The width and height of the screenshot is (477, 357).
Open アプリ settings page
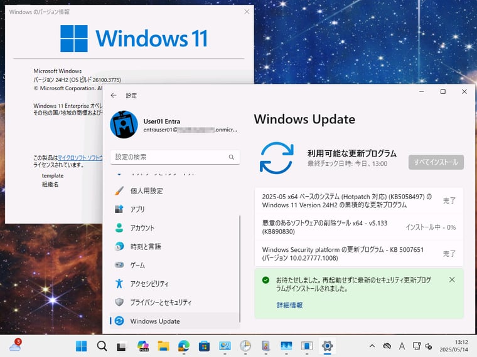tap(175, 209)
